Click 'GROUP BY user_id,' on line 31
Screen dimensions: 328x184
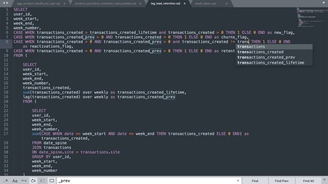coord(51,157)
